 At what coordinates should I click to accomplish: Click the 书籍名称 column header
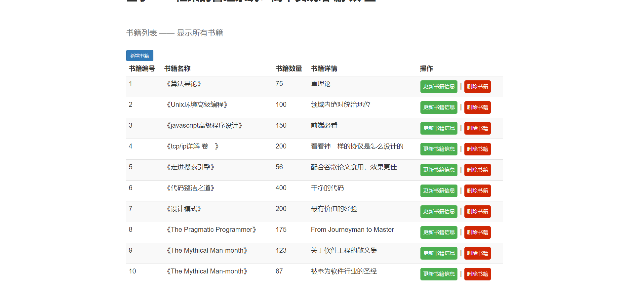[x=177, y=68]
